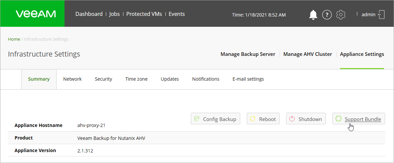Click the Veeam logo
This screenshot has width=394, height=163.
(x=36, y=14)
